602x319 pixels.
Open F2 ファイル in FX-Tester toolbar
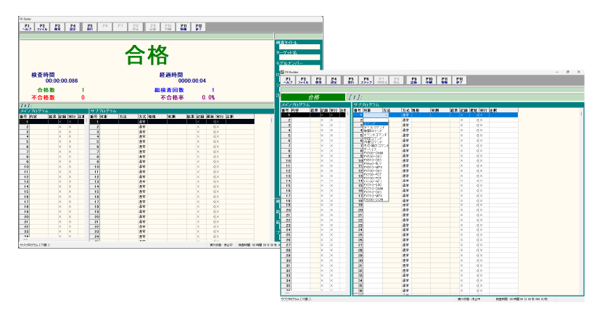[x=41, y=27]
